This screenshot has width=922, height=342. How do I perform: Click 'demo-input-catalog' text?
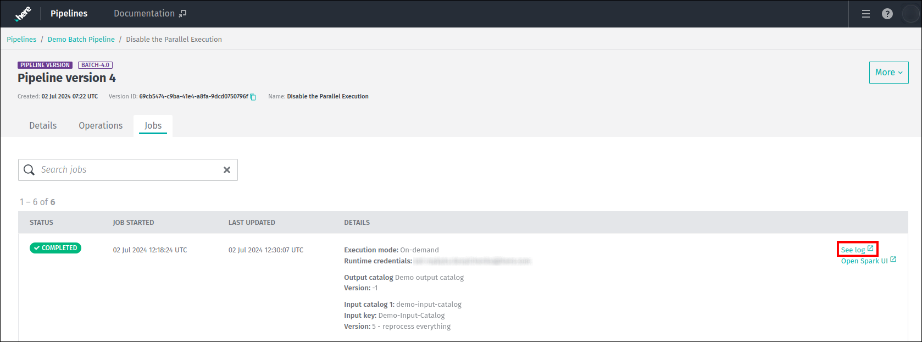429,305
